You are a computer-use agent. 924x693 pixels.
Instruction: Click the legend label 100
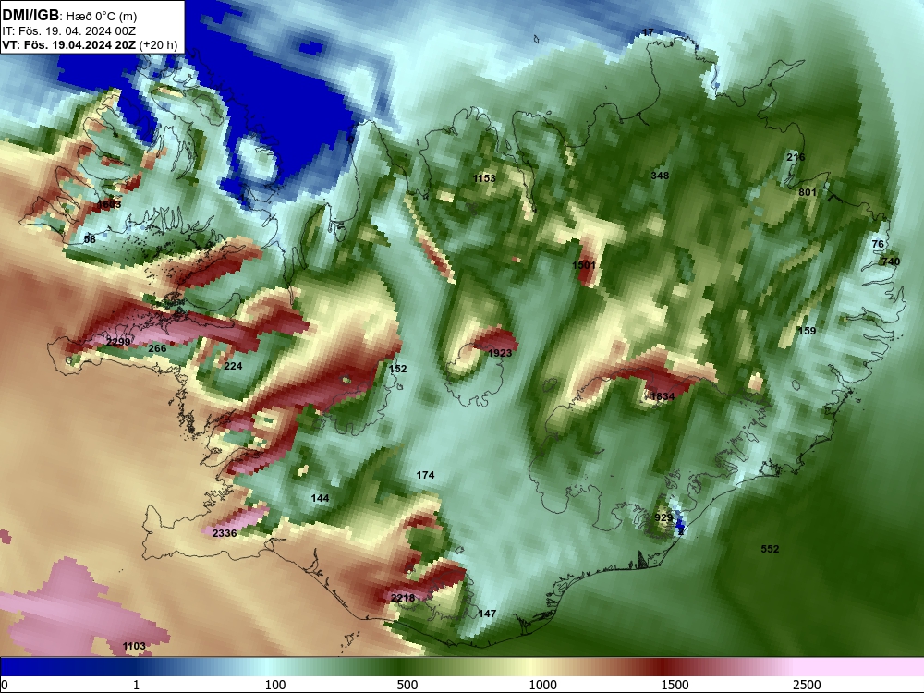[275, 685]
